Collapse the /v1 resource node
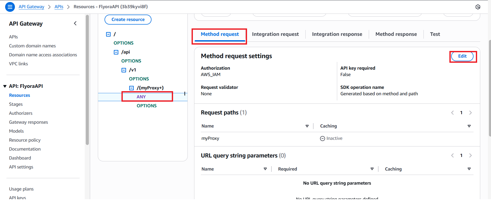 [124, 70]
